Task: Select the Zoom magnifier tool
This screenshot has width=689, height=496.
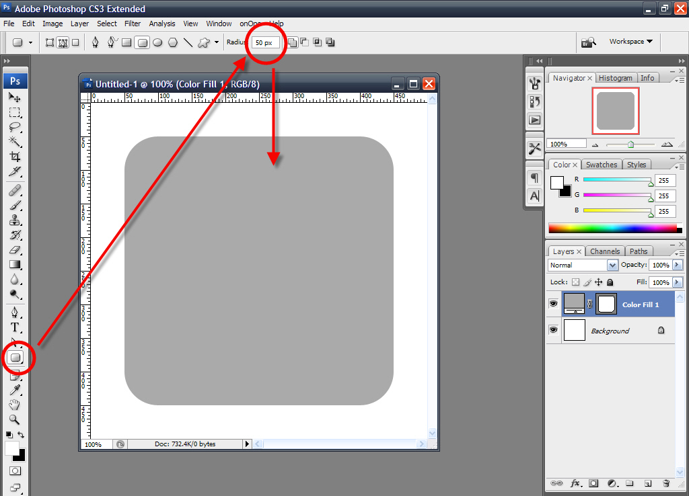Action: coord(15,420)
